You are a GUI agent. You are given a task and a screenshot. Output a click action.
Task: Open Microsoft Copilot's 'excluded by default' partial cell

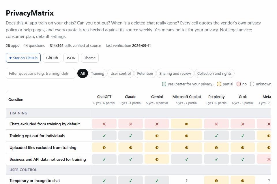187,124
